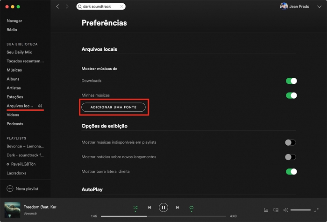Skip to next track
Viewport: 327px width, 222px height.
(x=178, y=208)
